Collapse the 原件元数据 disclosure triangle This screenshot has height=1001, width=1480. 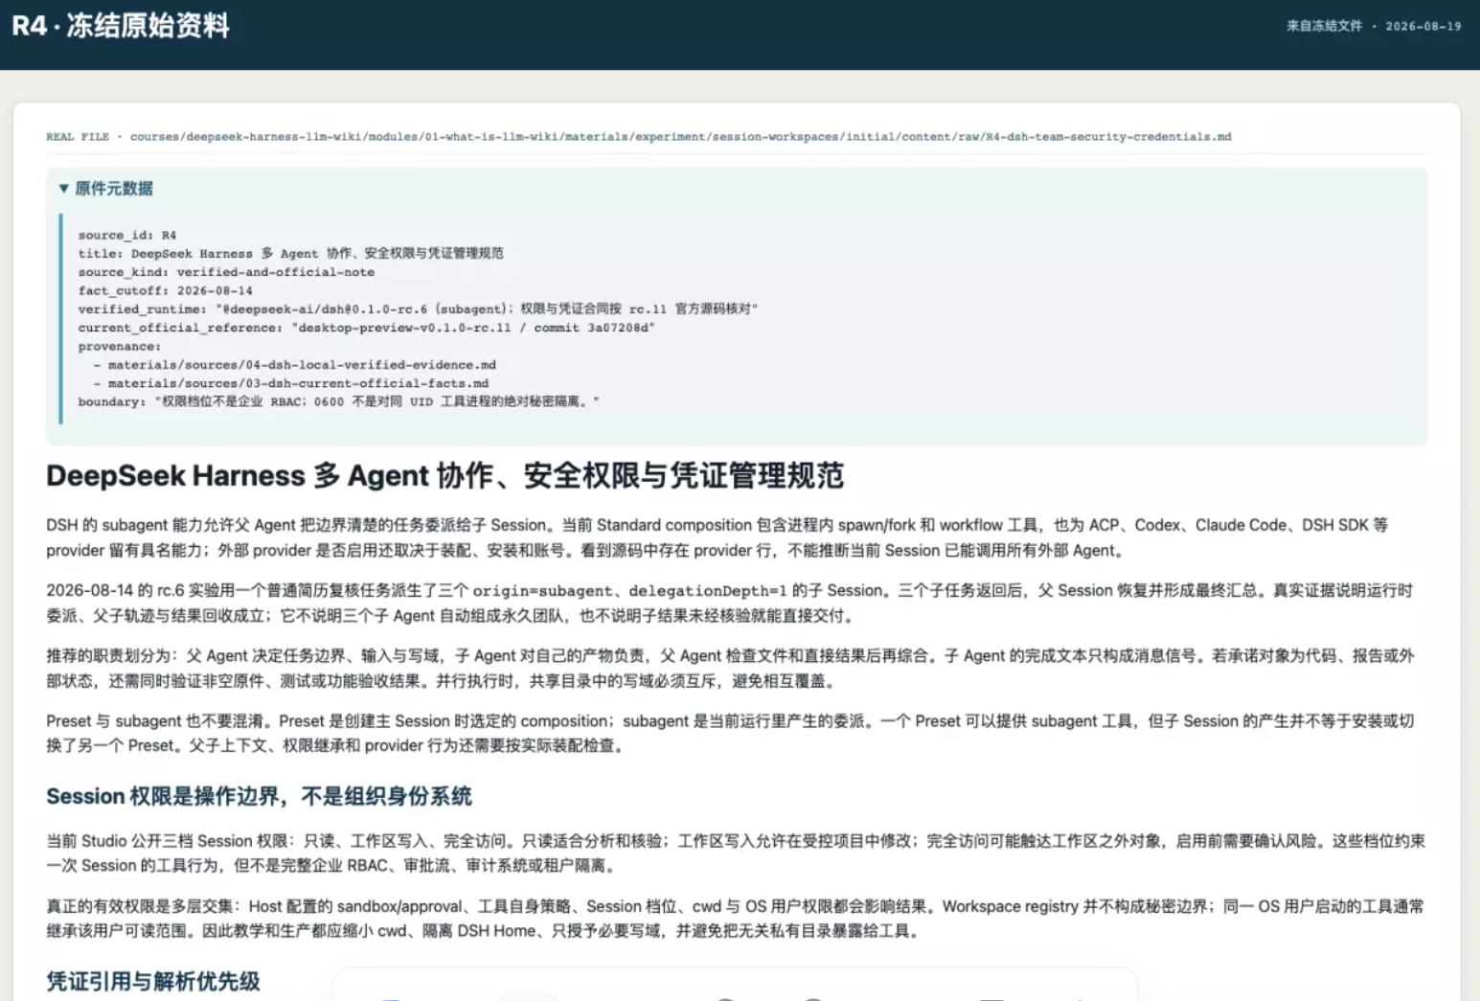pos(63,189)
